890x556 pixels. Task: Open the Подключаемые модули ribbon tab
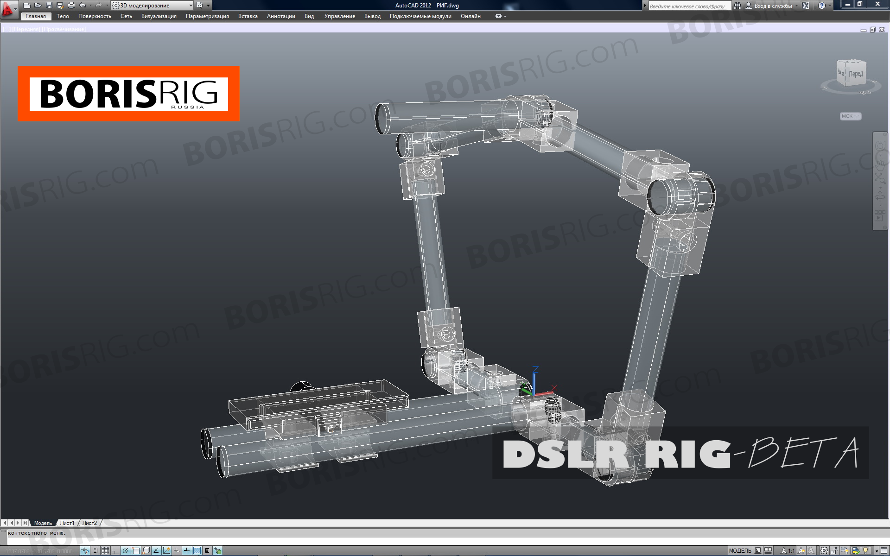(x=420, y=16)
